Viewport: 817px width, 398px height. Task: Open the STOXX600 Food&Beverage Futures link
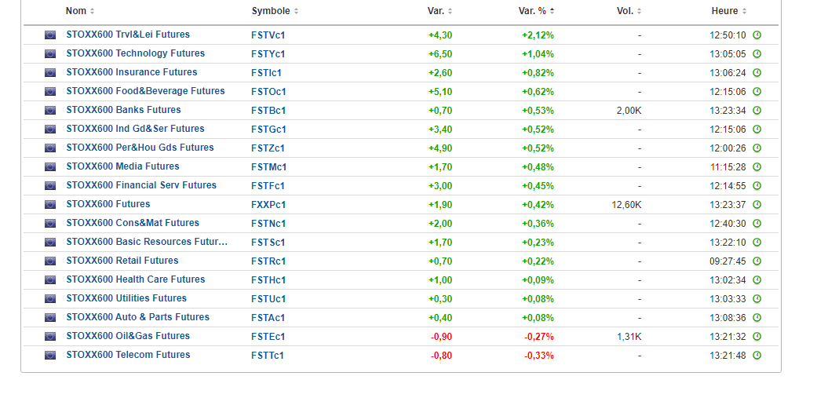point(145,91)
